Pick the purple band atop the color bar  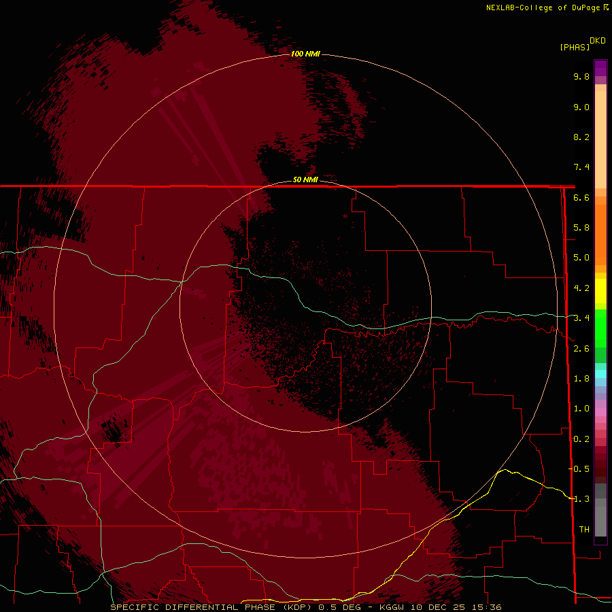600,68
